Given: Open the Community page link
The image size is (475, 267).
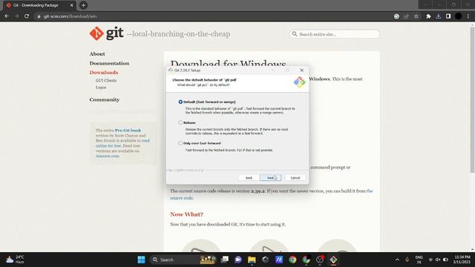Looking at the screenshot, I should coord(104,99).
